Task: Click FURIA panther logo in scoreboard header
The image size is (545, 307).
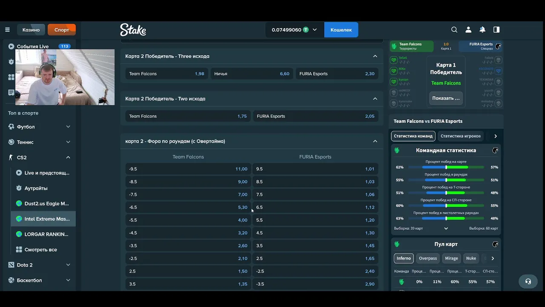Action: 498,46
